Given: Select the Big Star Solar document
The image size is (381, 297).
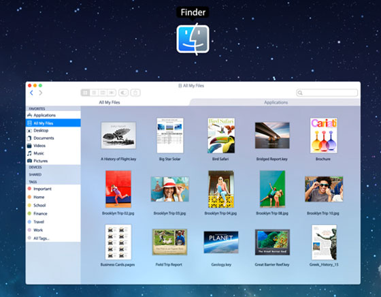Looking at the screenshot, I should tap(170, 136).
